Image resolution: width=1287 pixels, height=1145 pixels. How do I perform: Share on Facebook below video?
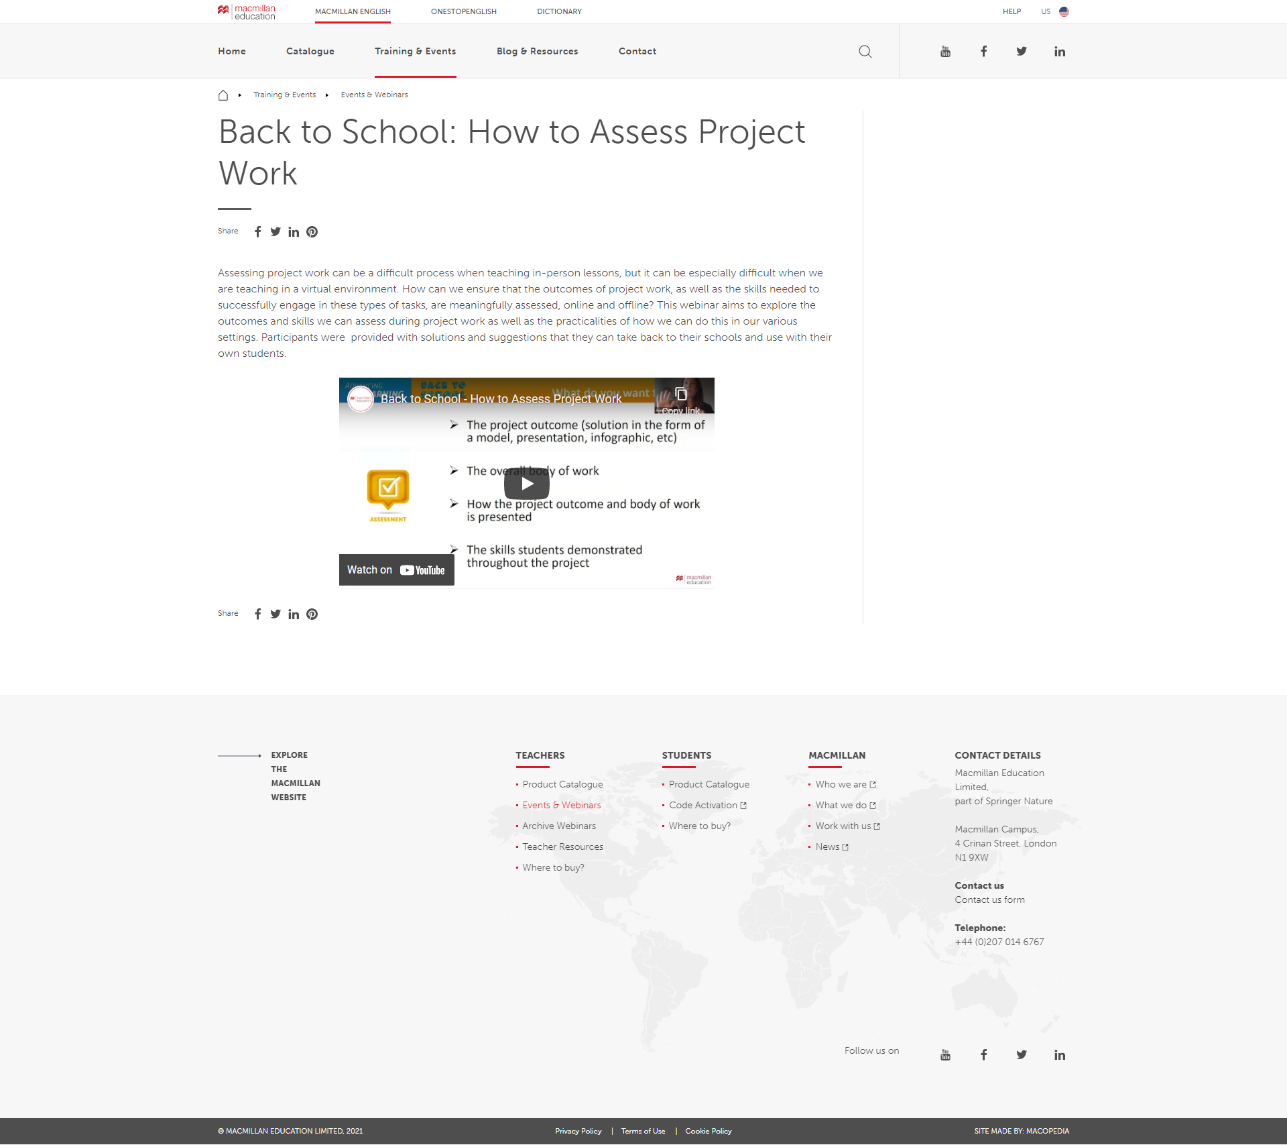click(x=257, y=614)
